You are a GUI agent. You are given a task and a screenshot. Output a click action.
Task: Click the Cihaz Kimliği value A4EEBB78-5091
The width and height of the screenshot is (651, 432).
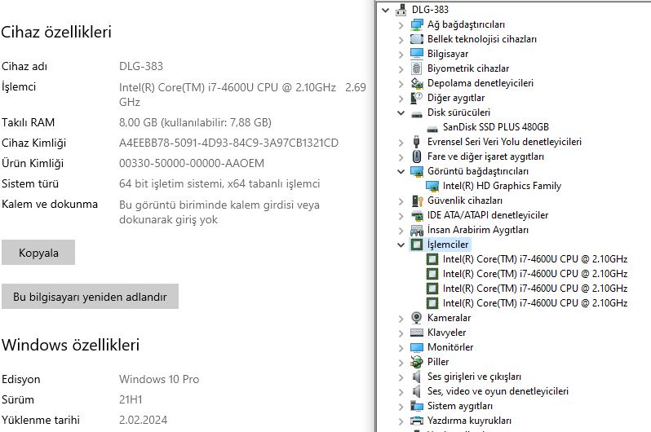(228, 143)
